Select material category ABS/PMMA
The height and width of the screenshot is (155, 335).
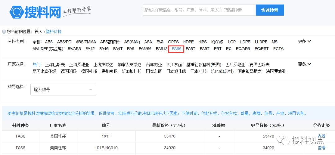point(86,42)
